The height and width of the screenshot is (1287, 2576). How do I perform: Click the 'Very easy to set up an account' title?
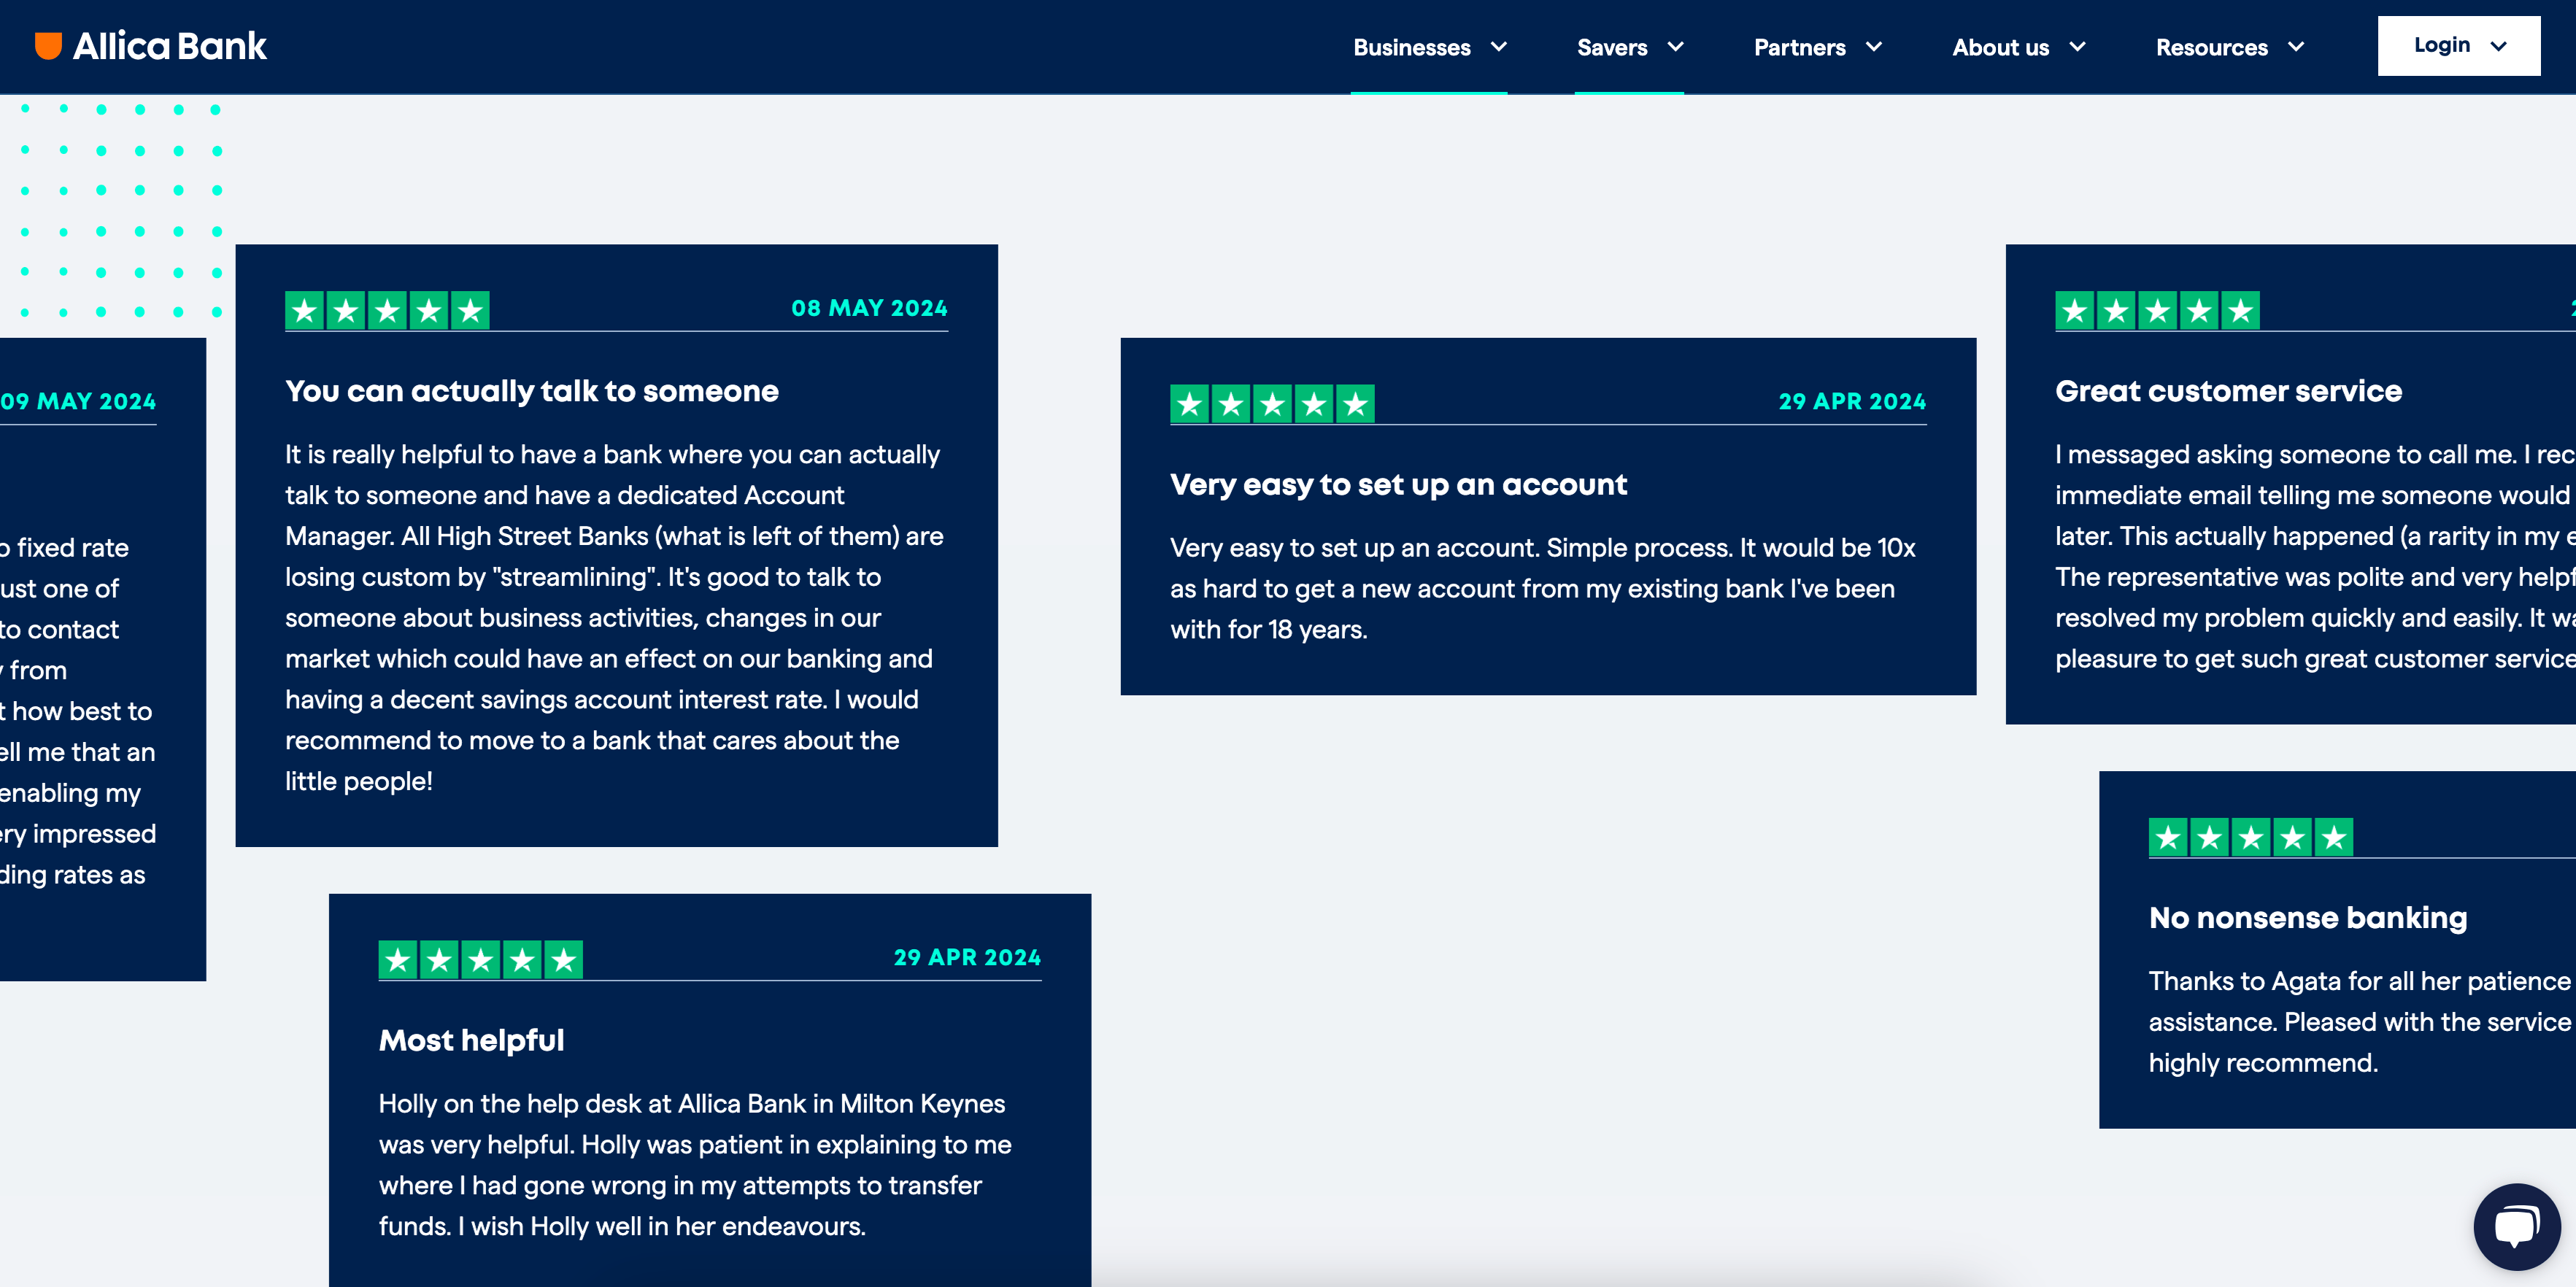(x=1398, y=485)
